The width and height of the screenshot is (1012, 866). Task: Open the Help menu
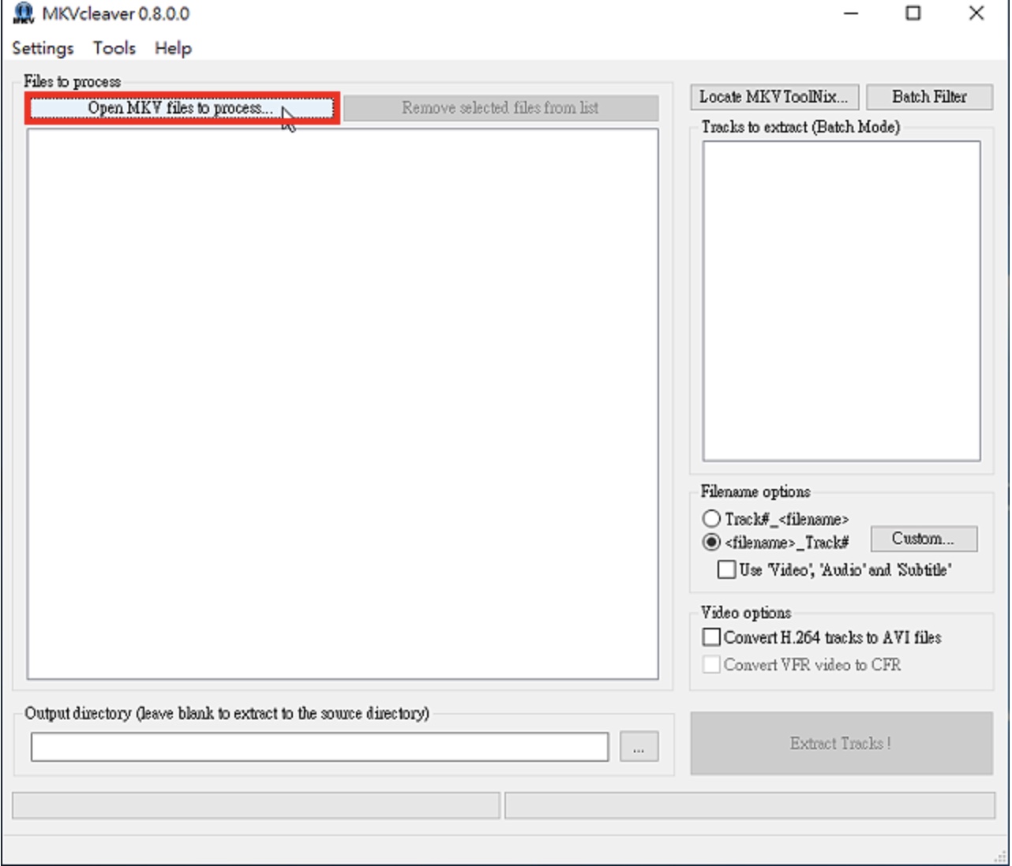173,48
